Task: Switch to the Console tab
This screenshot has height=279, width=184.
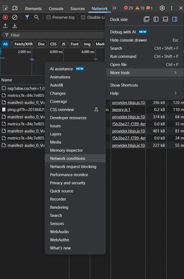Action: [56, 8]
